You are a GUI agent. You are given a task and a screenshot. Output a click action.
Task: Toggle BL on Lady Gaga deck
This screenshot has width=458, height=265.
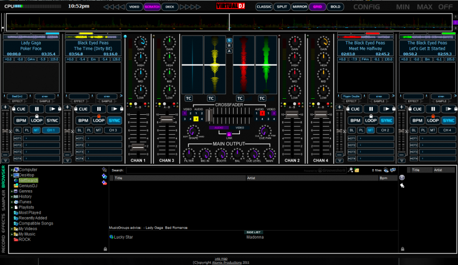pyautogui.click(x=18, y=130)
